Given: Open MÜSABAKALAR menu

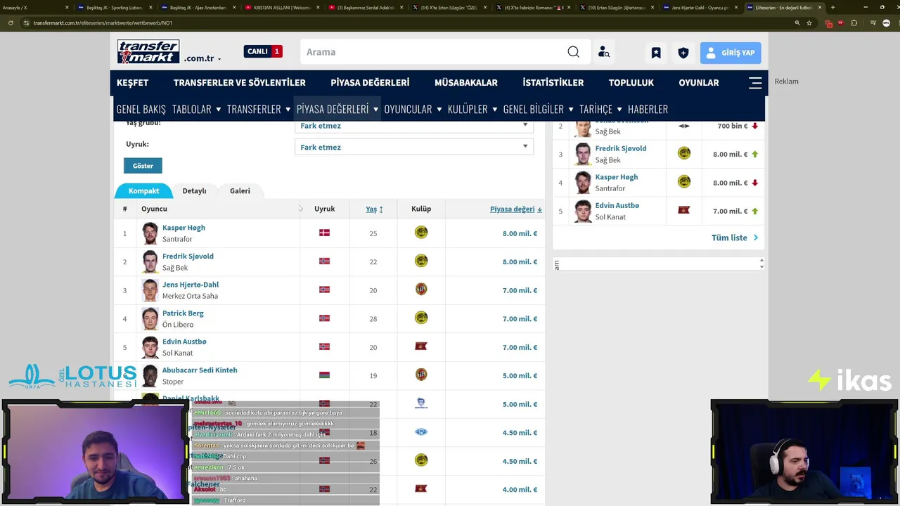Looking at the screenshot, I should click(x=466, y=82).
